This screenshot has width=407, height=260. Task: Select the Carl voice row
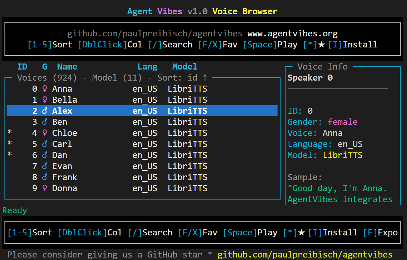point(142,144)
